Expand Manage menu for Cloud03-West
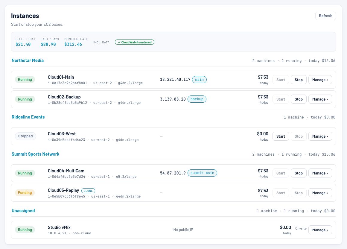347x249 pixels. [320, 136]
